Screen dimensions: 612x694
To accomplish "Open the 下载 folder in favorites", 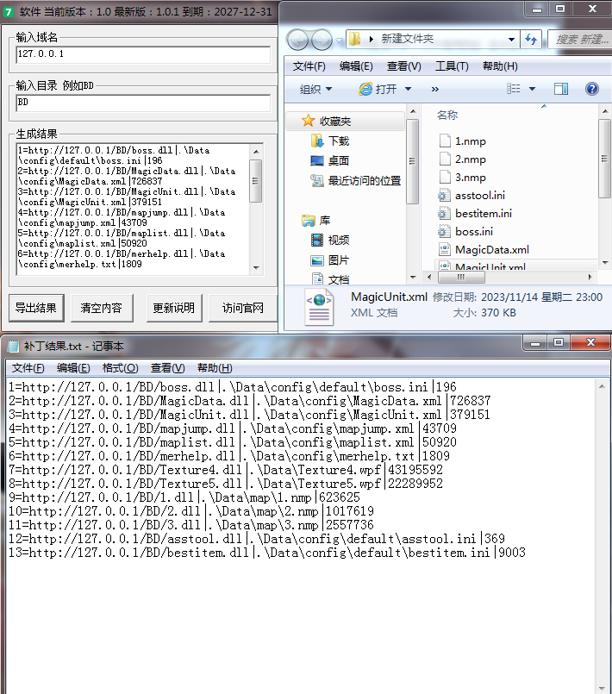I will click(x=338, y=141).
